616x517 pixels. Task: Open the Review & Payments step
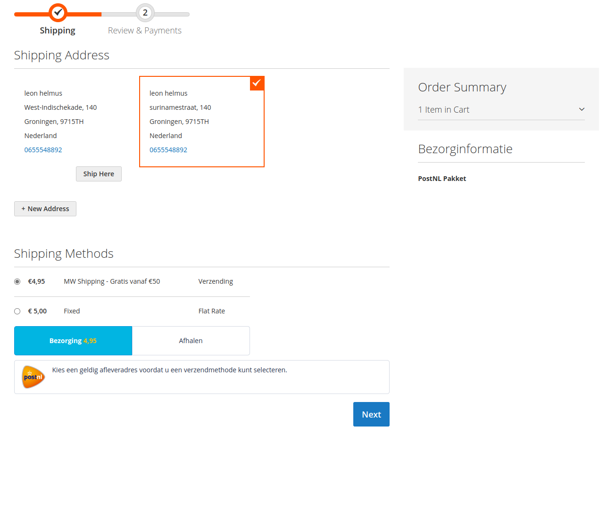144,30
